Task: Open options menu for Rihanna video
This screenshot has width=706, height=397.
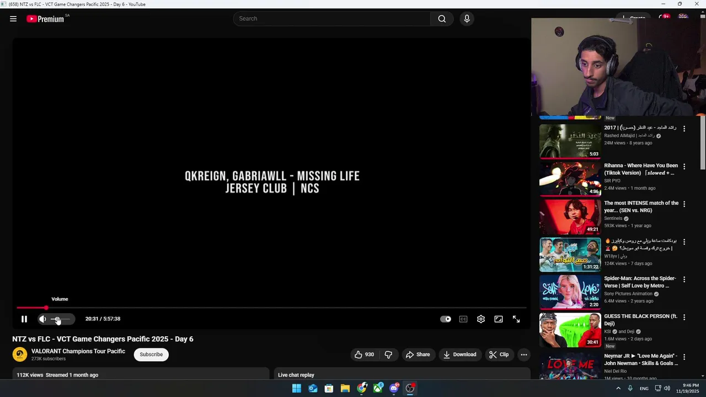Action: 684,167
